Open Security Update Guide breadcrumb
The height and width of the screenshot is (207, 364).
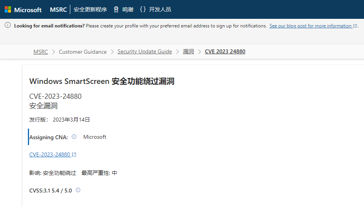pos(145,51)
